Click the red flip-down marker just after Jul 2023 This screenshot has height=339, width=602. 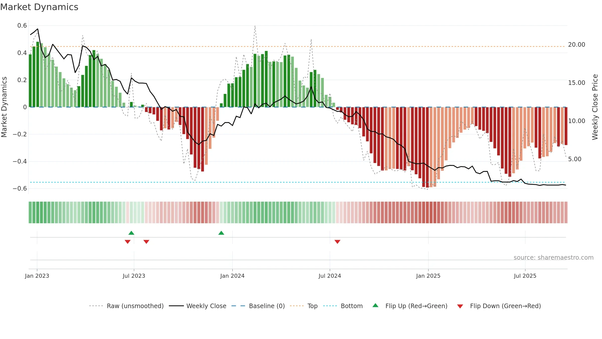(x=146, y=242)
